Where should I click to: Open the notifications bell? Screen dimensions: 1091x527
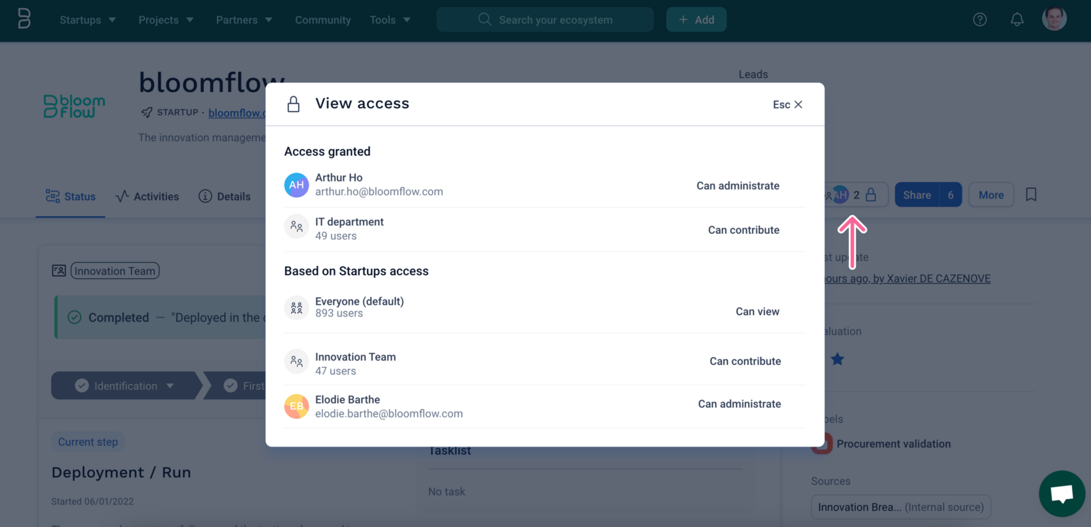1017,20
